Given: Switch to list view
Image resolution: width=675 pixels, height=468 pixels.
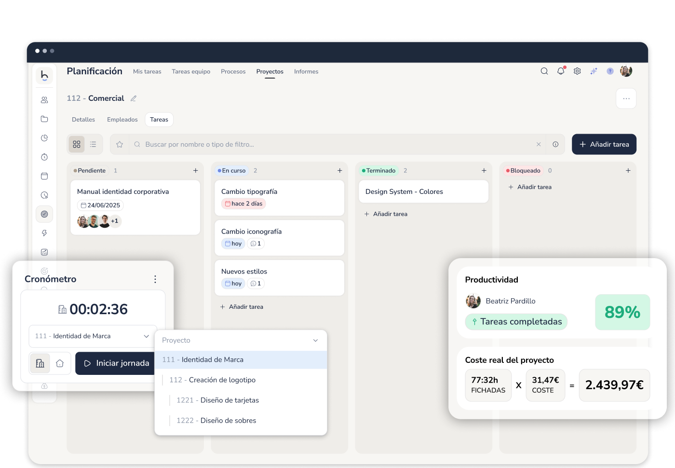Looking at the screenshot, I should point(93,144).
